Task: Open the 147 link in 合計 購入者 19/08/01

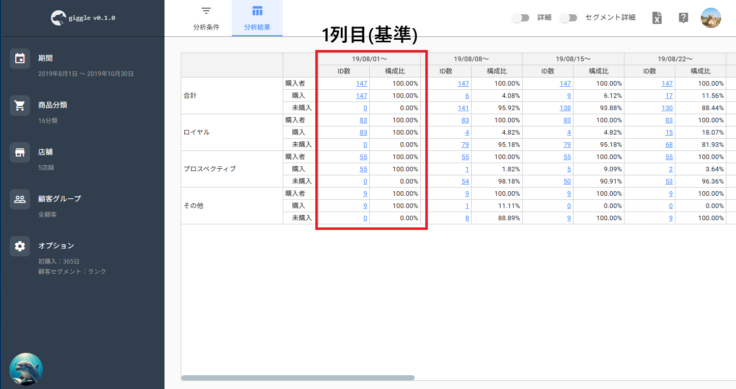Action: 362,84
